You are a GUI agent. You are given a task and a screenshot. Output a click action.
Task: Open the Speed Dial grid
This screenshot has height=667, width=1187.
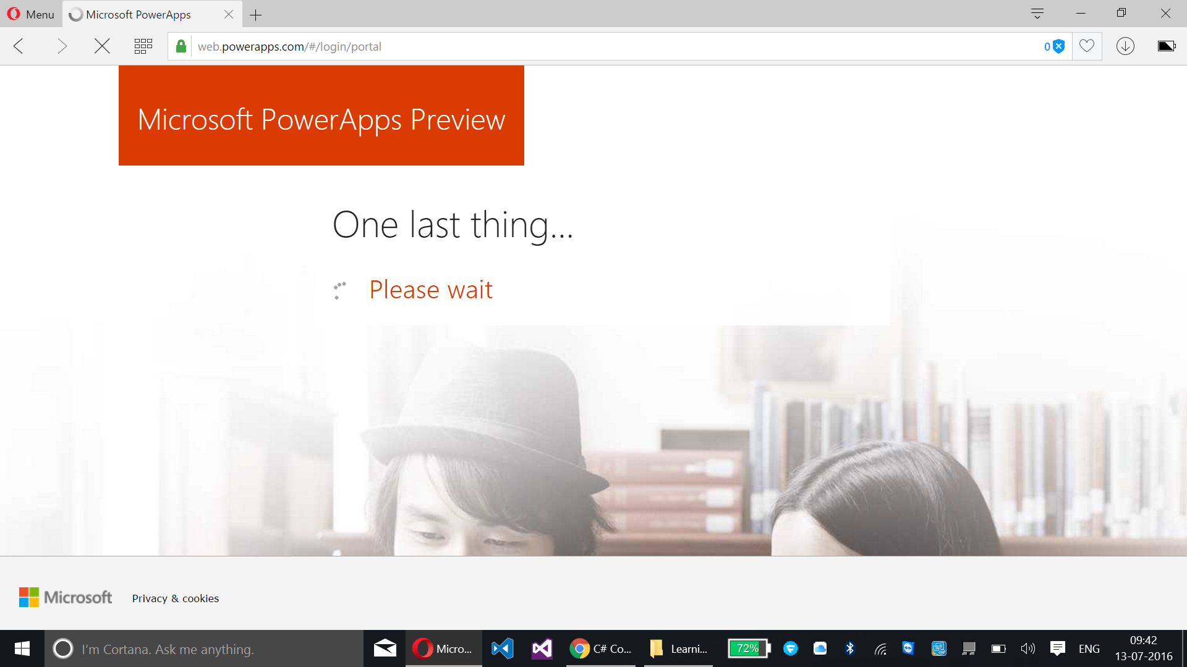tap(143, 46)
